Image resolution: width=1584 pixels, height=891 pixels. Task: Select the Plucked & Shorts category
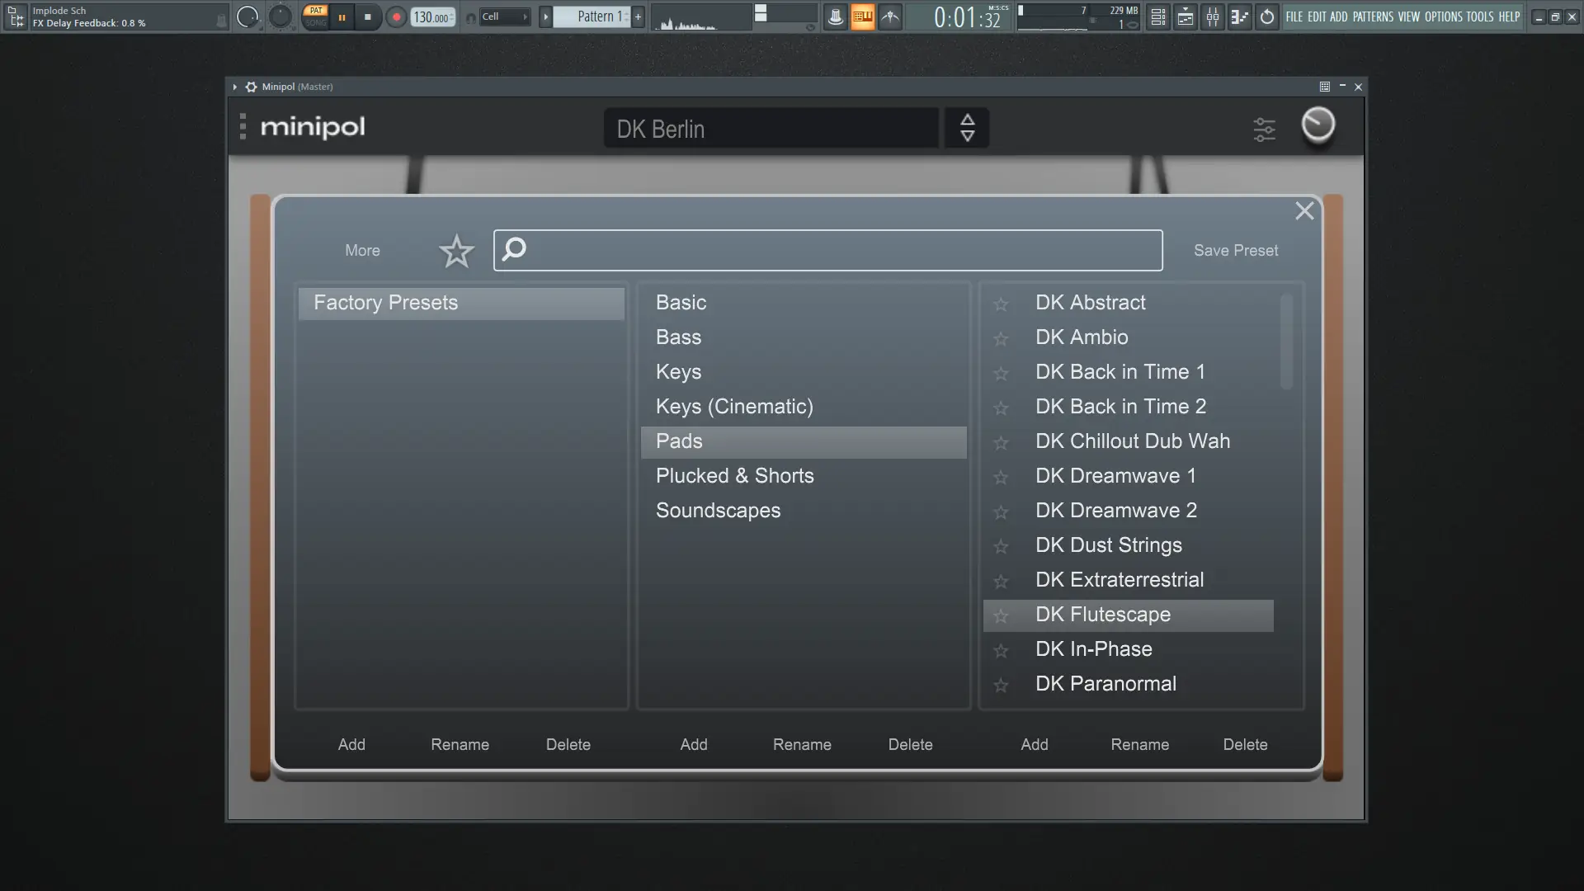click(734, 476)
